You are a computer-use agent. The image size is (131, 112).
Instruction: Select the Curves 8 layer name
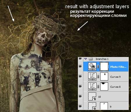coord(115,87)
